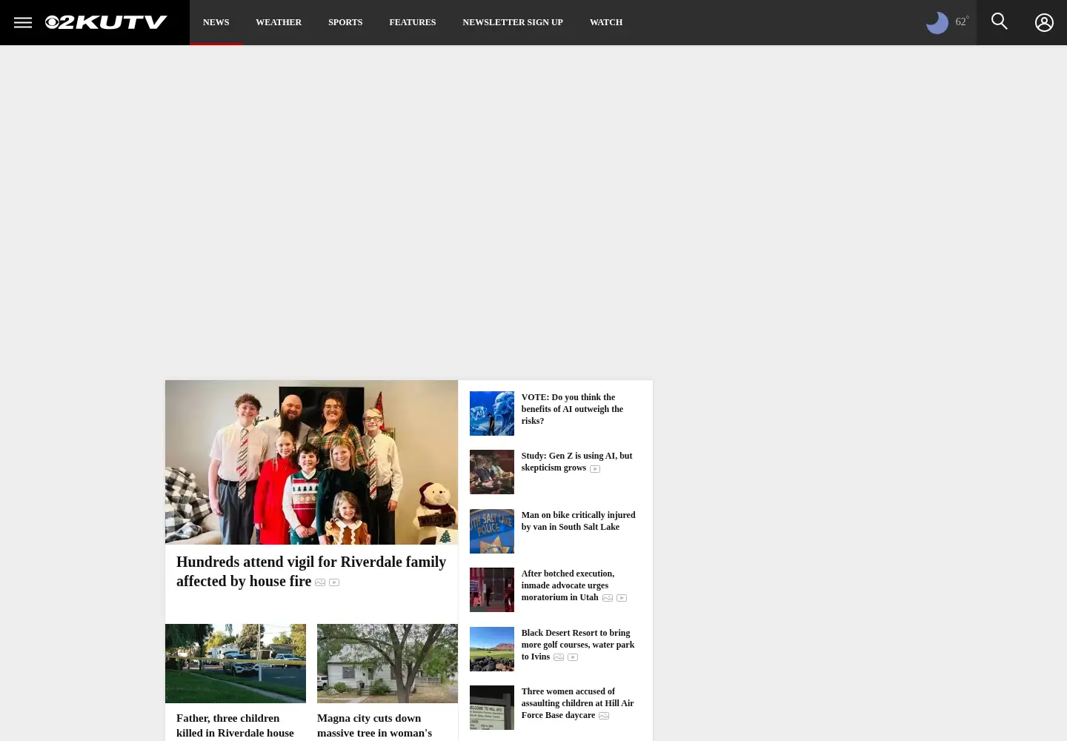Click video icon beside Riverdale vigil headline
The width and height of the screenshot is (1067, 741).
click(x=334, y=582)
